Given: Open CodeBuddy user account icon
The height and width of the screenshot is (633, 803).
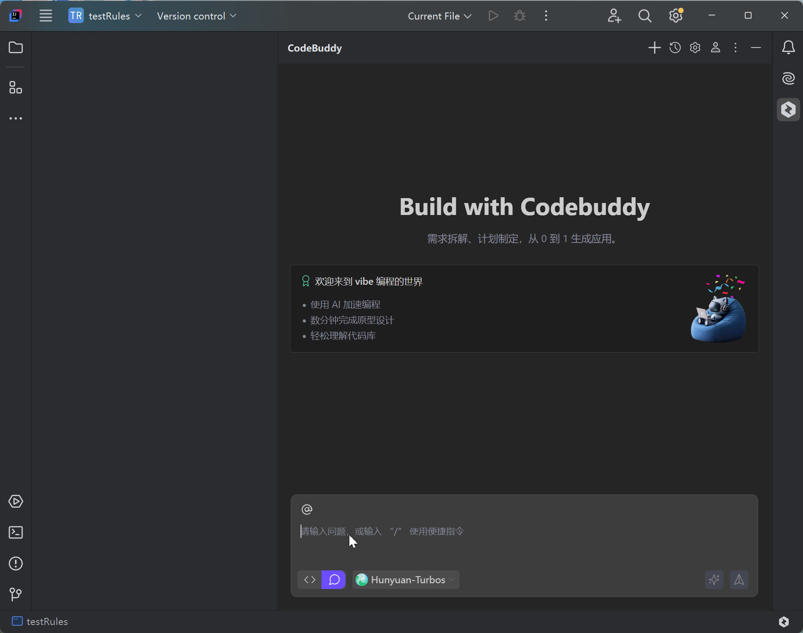Looking at the screenshot, I should click(715, 48).
